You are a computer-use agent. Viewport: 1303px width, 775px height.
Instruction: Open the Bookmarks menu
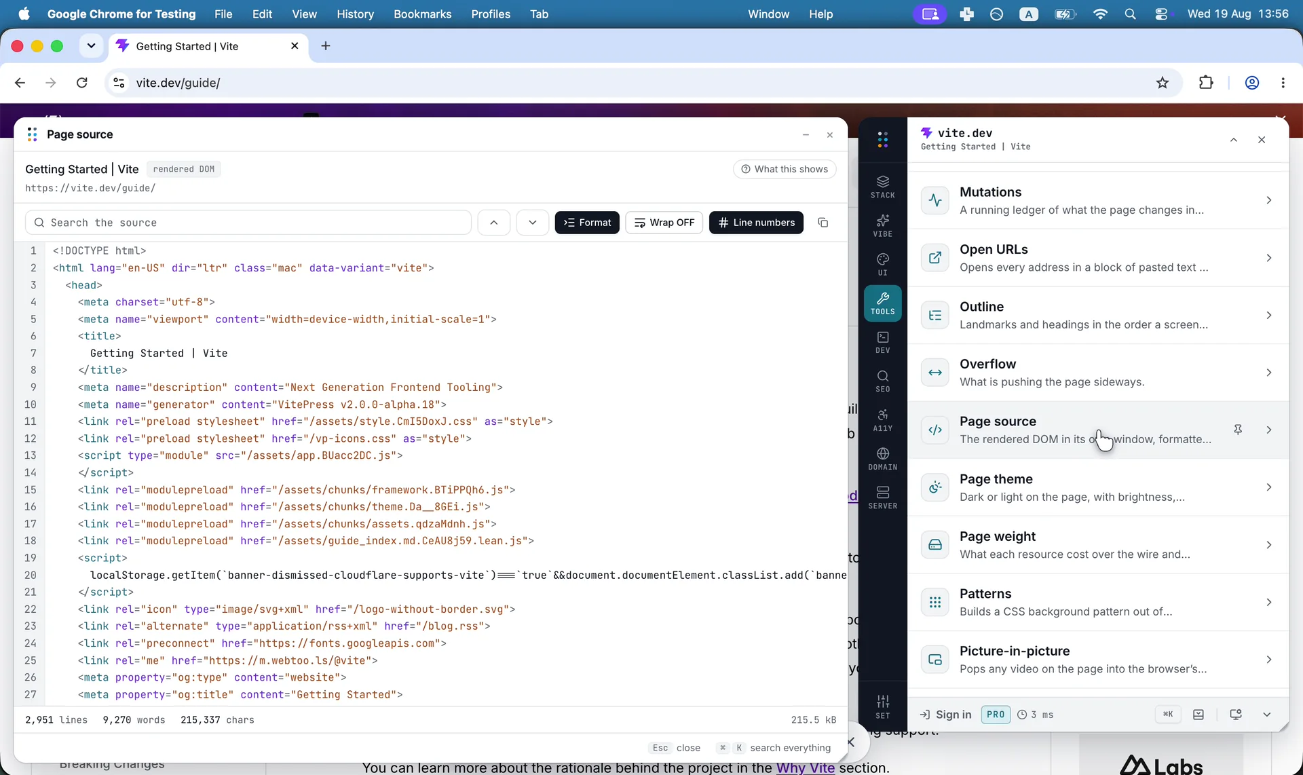click(x=422, y=14)
